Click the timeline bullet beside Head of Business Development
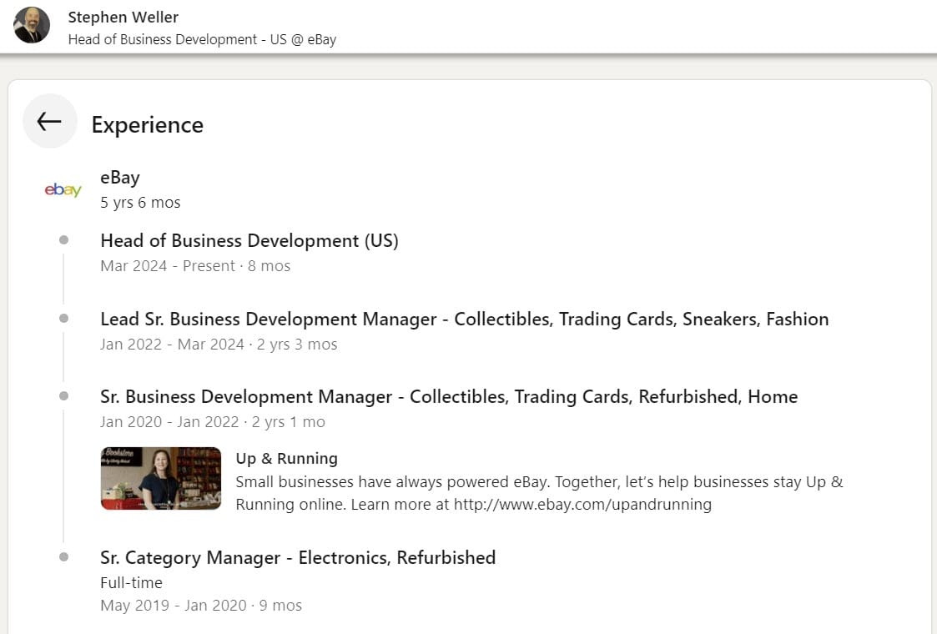Viewport: 937px width, 634px height. 63,240
